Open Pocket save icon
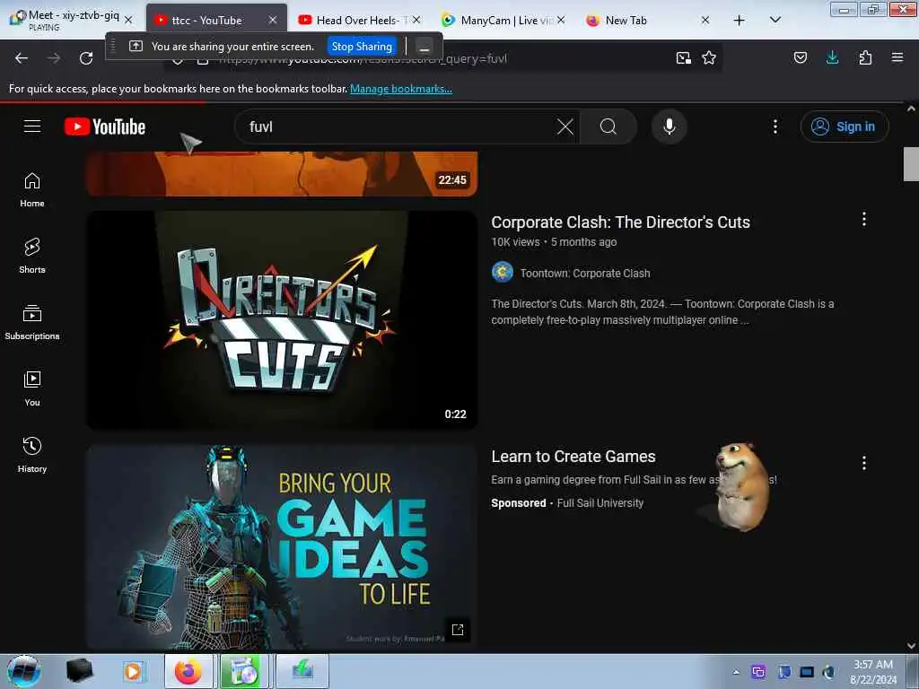Viewport: 919px width, 689px height. [x=800, y=57]
